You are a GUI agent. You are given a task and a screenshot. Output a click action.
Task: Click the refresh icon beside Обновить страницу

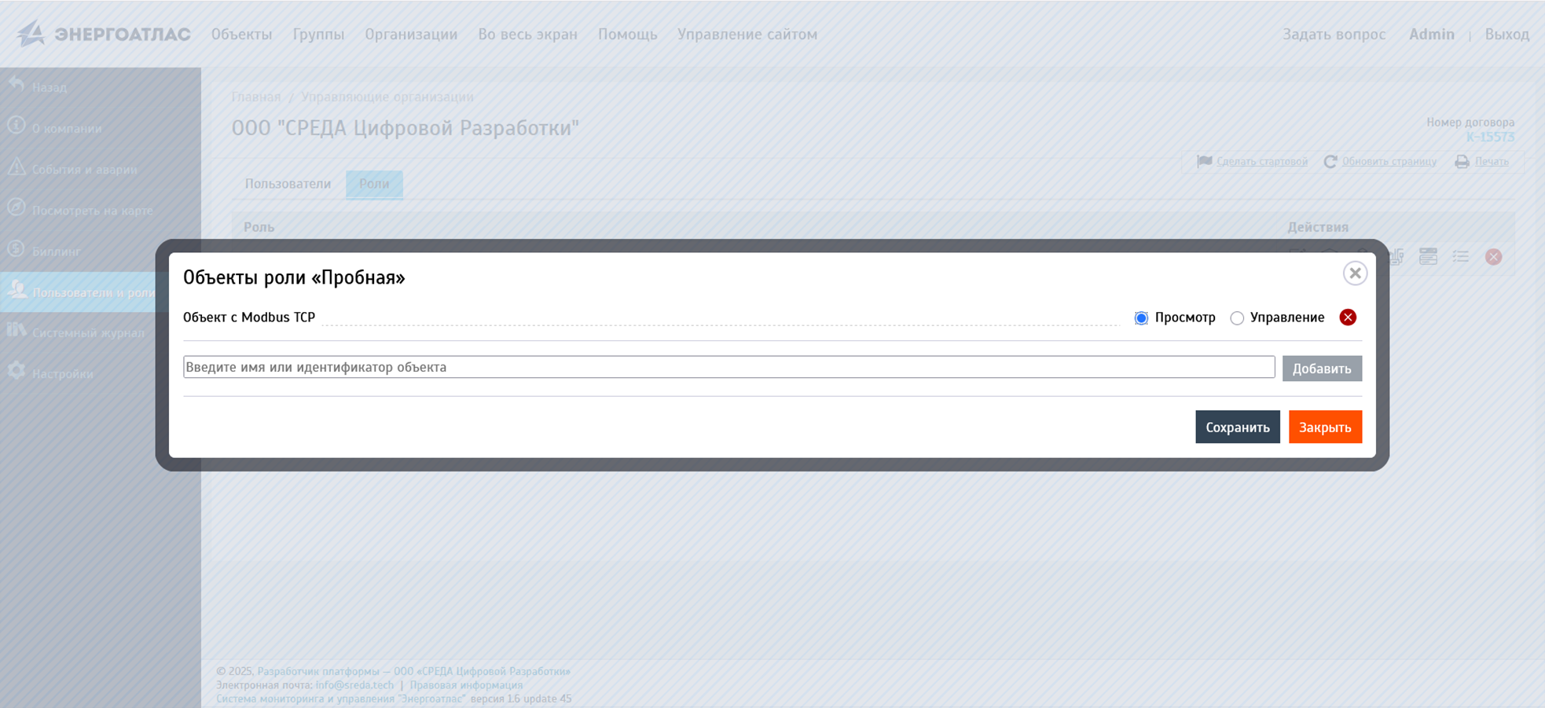coord(1330,162)
